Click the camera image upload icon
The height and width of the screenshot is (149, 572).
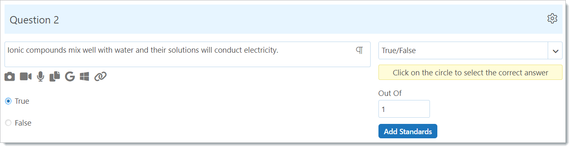9,77
